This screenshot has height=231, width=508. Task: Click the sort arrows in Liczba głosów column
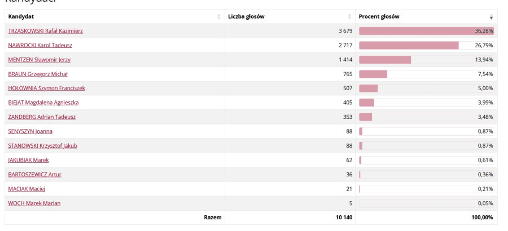pyautogui.click(x=350, y=17)
